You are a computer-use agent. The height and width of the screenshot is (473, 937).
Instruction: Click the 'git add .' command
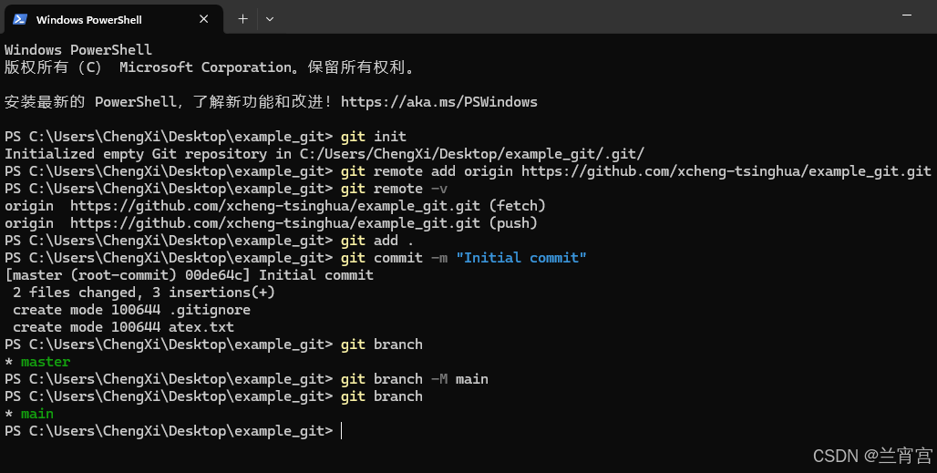pos(377,241)
